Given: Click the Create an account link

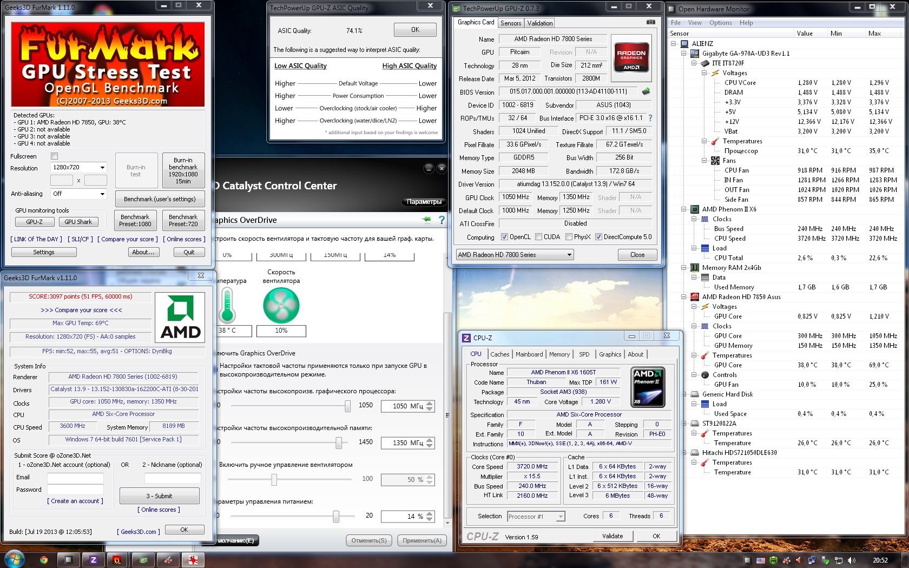Looking at the screenshot, I should (x=75, y=501).
